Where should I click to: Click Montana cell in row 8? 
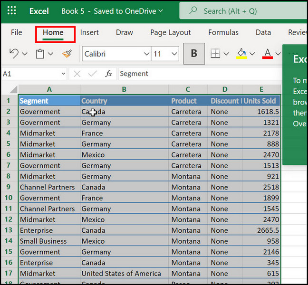[188, 176]
